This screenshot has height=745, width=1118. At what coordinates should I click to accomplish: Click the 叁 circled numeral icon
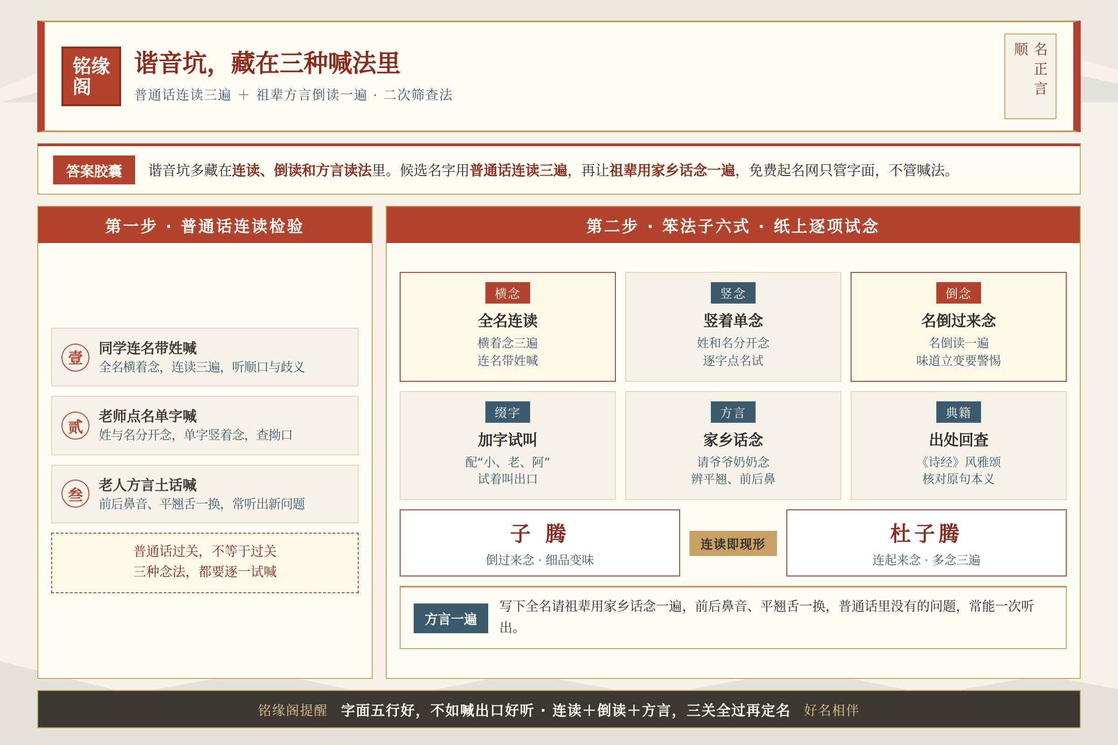(x=75, y=494)
